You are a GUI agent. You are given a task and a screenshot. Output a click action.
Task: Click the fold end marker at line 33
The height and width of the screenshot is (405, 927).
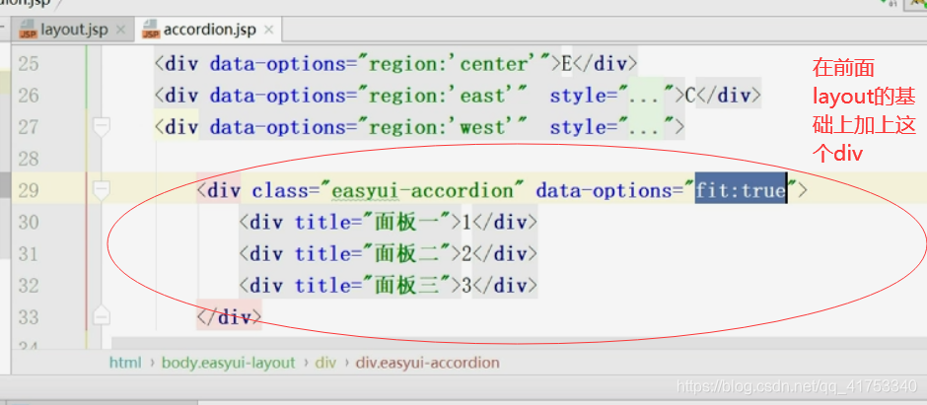[x=102, y=316]
